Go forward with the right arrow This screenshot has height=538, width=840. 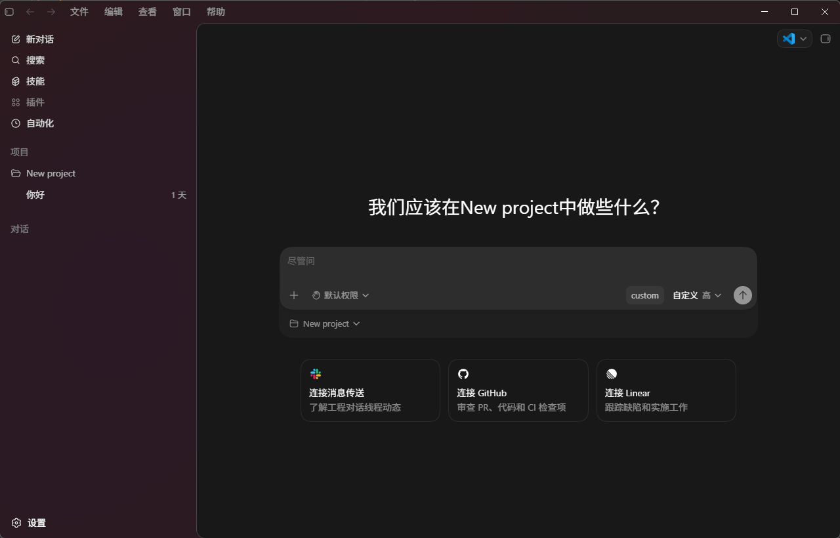51,12
